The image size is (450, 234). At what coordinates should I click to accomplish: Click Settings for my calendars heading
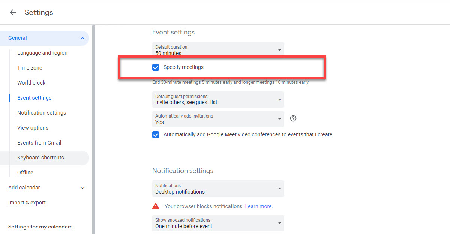40,227
